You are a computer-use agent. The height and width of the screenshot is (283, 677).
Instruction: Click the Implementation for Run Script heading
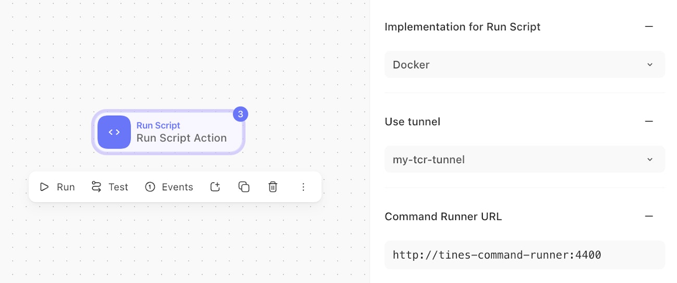tap(462, 27)
